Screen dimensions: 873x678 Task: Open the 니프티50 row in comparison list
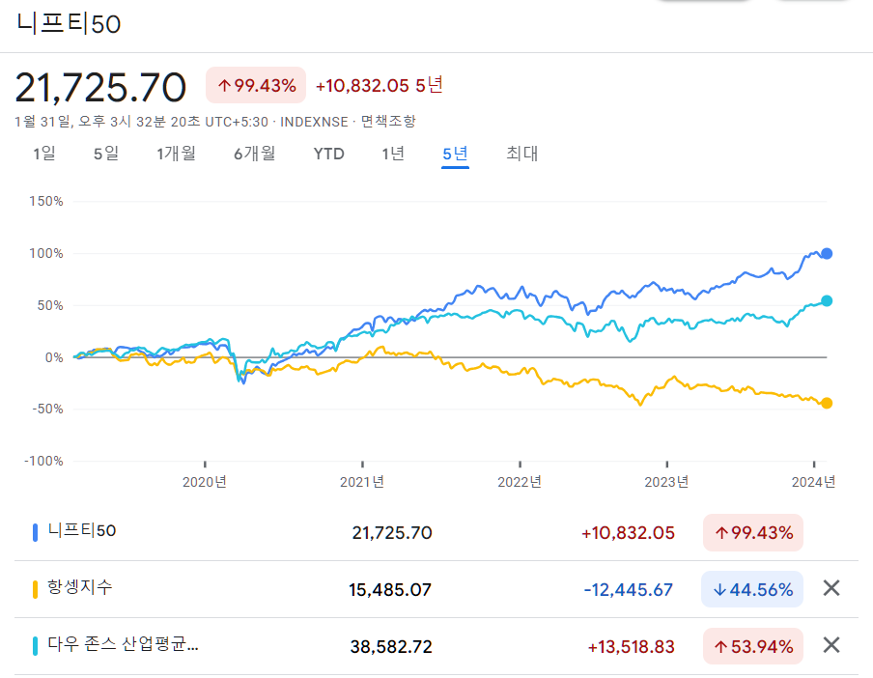(436, 532)
